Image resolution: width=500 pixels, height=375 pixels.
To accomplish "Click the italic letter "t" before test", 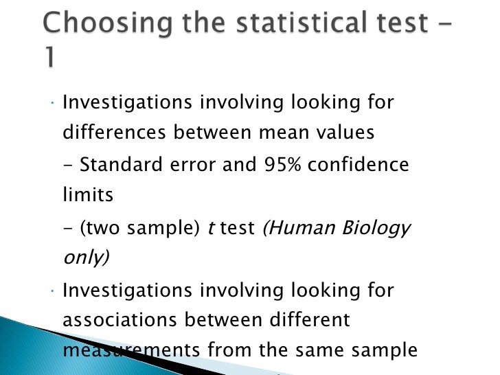I will point(211,228).
